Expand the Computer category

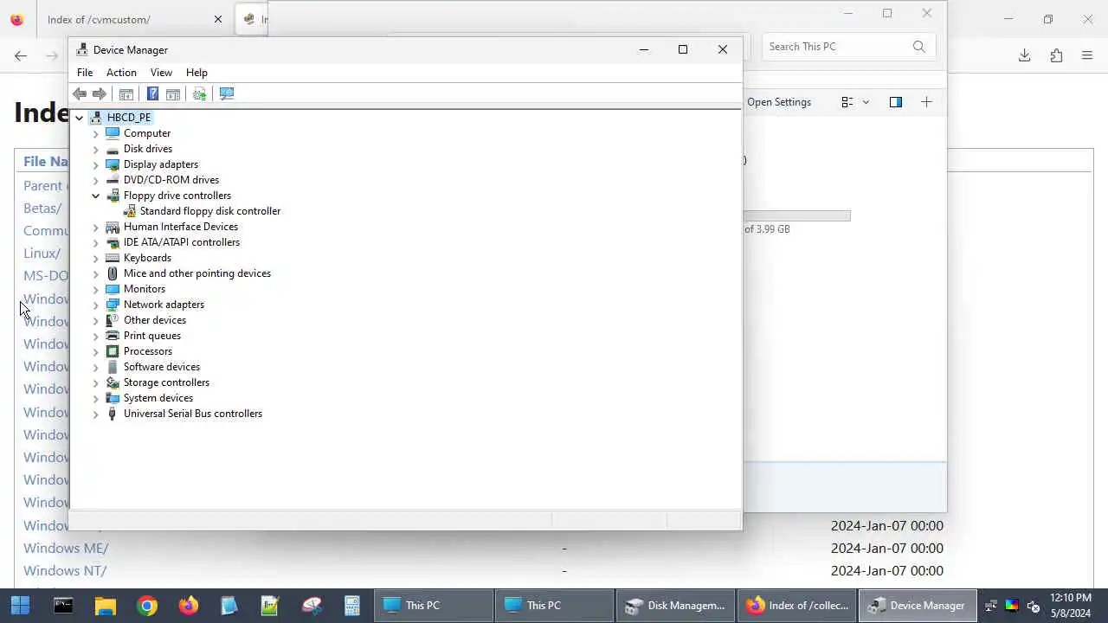[96, 133]
